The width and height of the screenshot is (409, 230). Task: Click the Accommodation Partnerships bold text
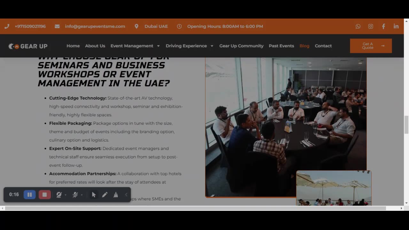[x=83, y=174]
